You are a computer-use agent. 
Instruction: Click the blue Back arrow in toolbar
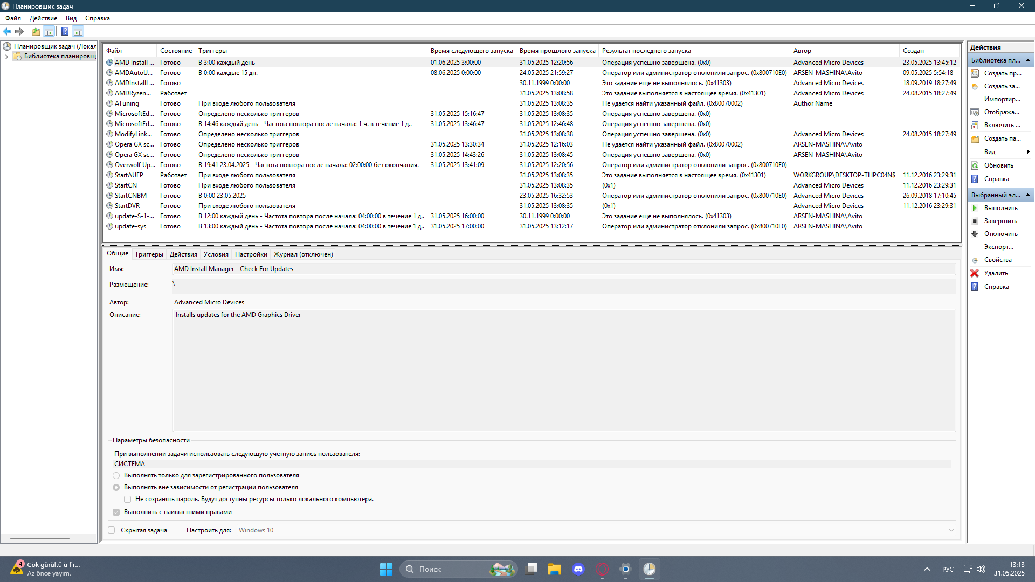point(7,32)
